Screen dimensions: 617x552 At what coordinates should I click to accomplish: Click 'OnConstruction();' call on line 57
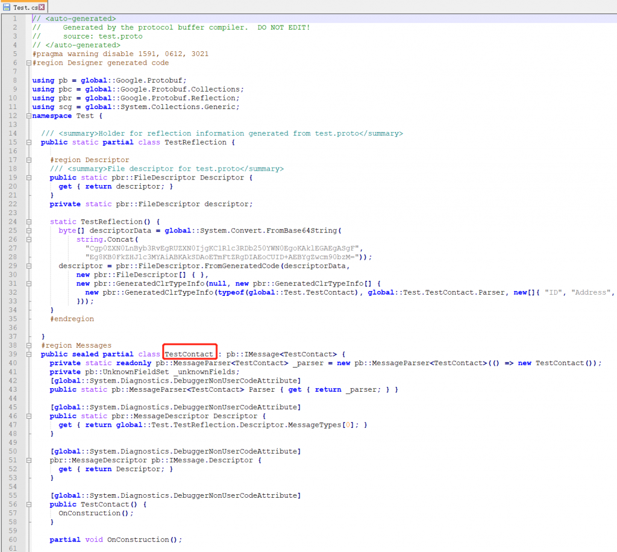point(96,513)
